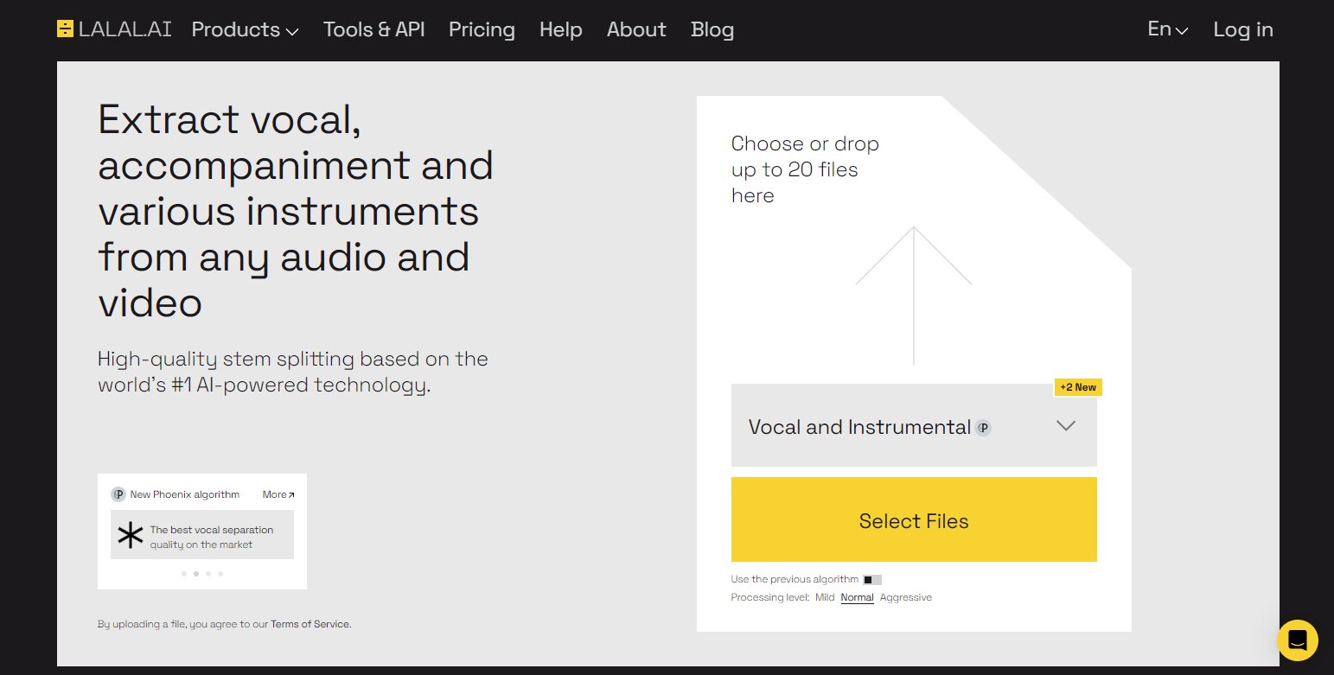This screenshot has height=675, width=1334.
Task: Set processing level to Aggressive
Action: click(905, 597)
